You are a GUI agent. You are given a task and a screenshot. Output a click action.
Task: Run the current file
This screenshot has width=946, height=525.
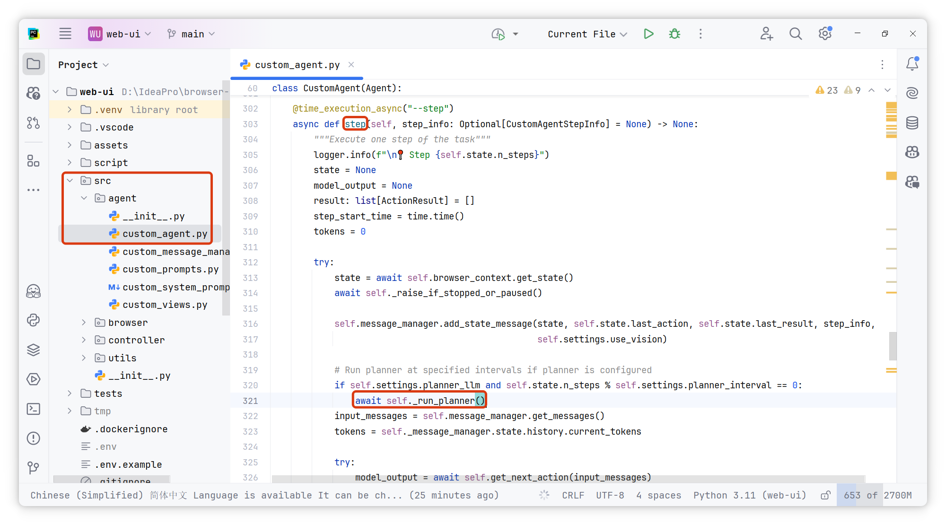tap(648, 34)
